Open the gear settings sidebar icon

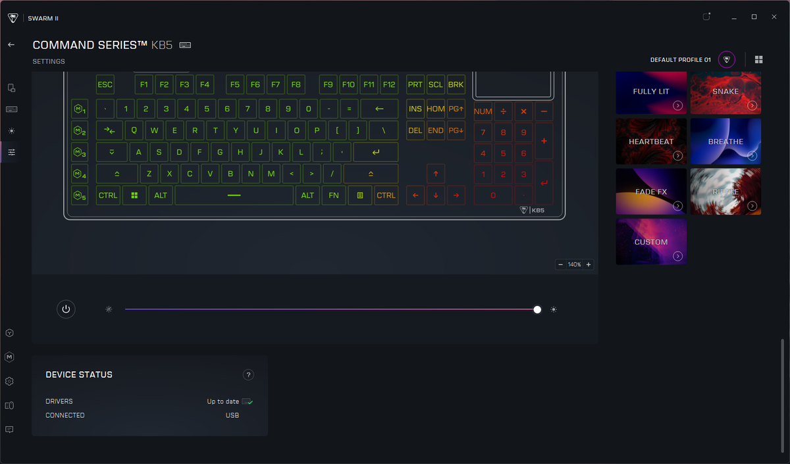[x=9, y=381]
